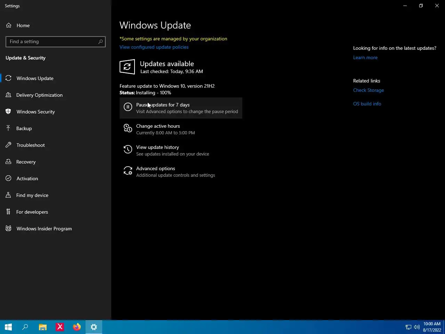
Task: Open taskbar Search
Action: pyautogui.click(x=25, y=327)
